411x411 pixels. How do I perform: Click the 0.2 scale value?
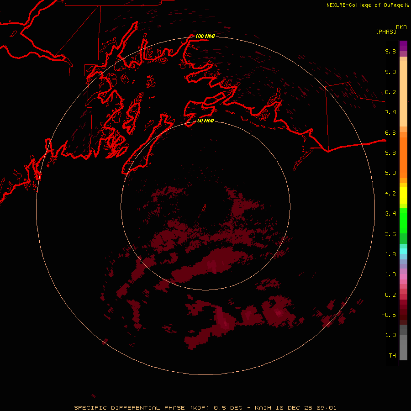click(x=390, y=295)
